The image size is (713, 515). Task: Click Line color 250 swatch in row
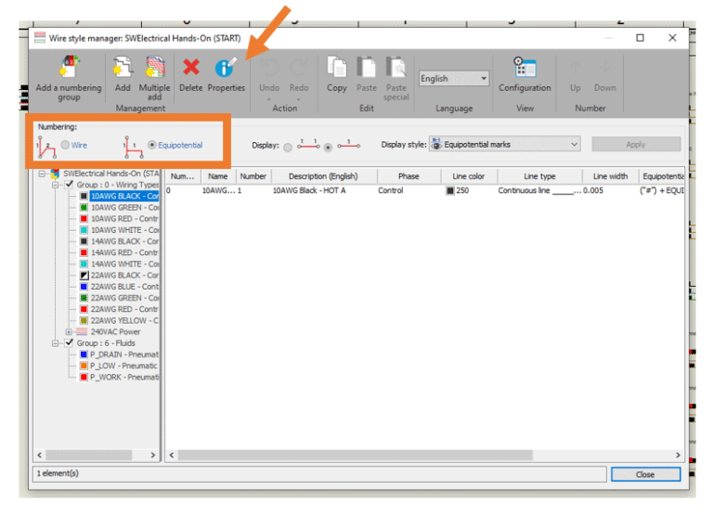449,190
